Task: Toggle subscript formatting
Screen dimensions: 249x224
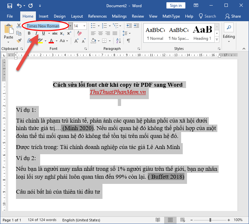Action: [x=62, y=34]
